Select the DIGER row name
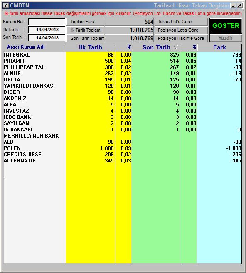The width and height of the screenshot is (246, 273). (12, 92)
